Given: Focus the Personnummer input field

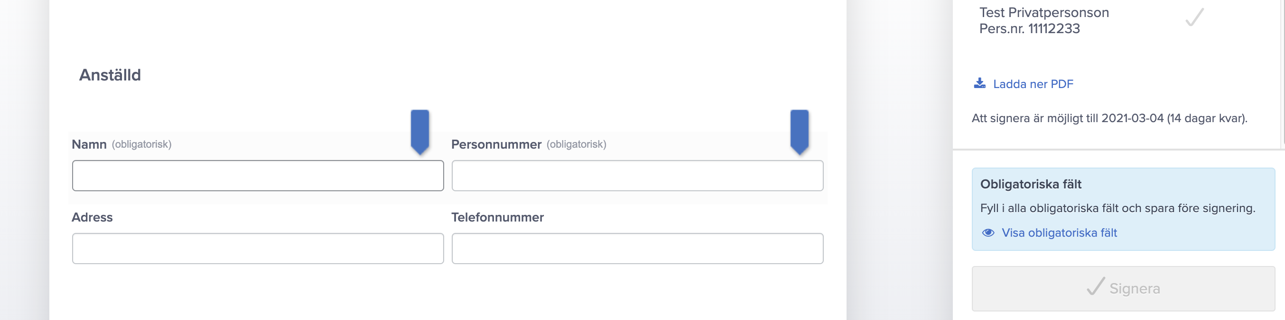Looking at the screenshot, I should pyautogui.click(x=637, y=176).
